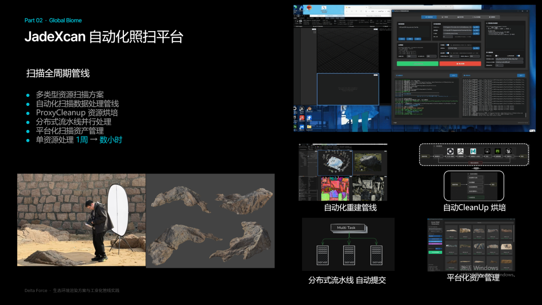542x305 pixels.
Task: Open the Unreal Engine shortcut on the screenshot desktop
Action: point(302,109)
